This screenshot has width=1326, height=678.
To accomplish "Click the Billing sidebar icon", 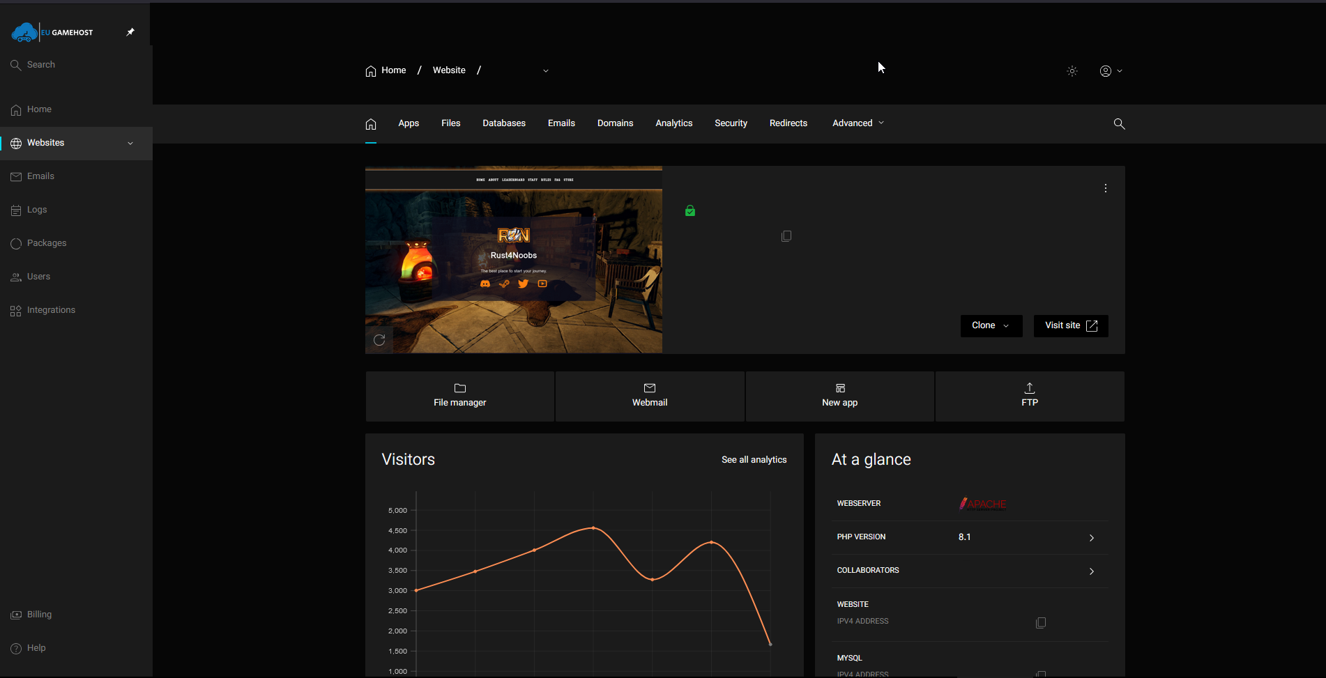I will coord(16,615).
